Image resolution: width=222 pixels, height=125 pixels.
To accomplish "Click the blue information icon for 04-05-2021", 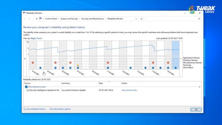I will pyautogui.click(x=55, y=68).
